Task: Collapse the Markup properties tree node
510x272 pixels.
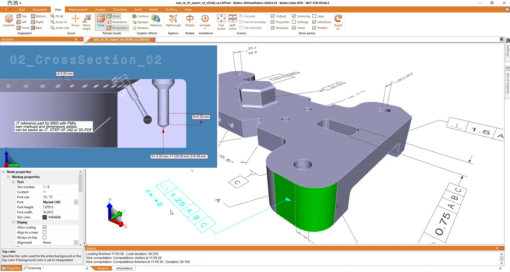Action: tap(9, 177)
